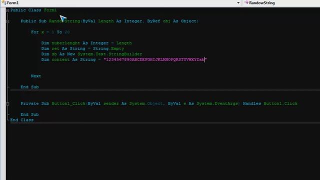This screenshot has height=180, width=320.
Task: Click the 'End Sub' below Button1_Click
Action: point(29,114)
